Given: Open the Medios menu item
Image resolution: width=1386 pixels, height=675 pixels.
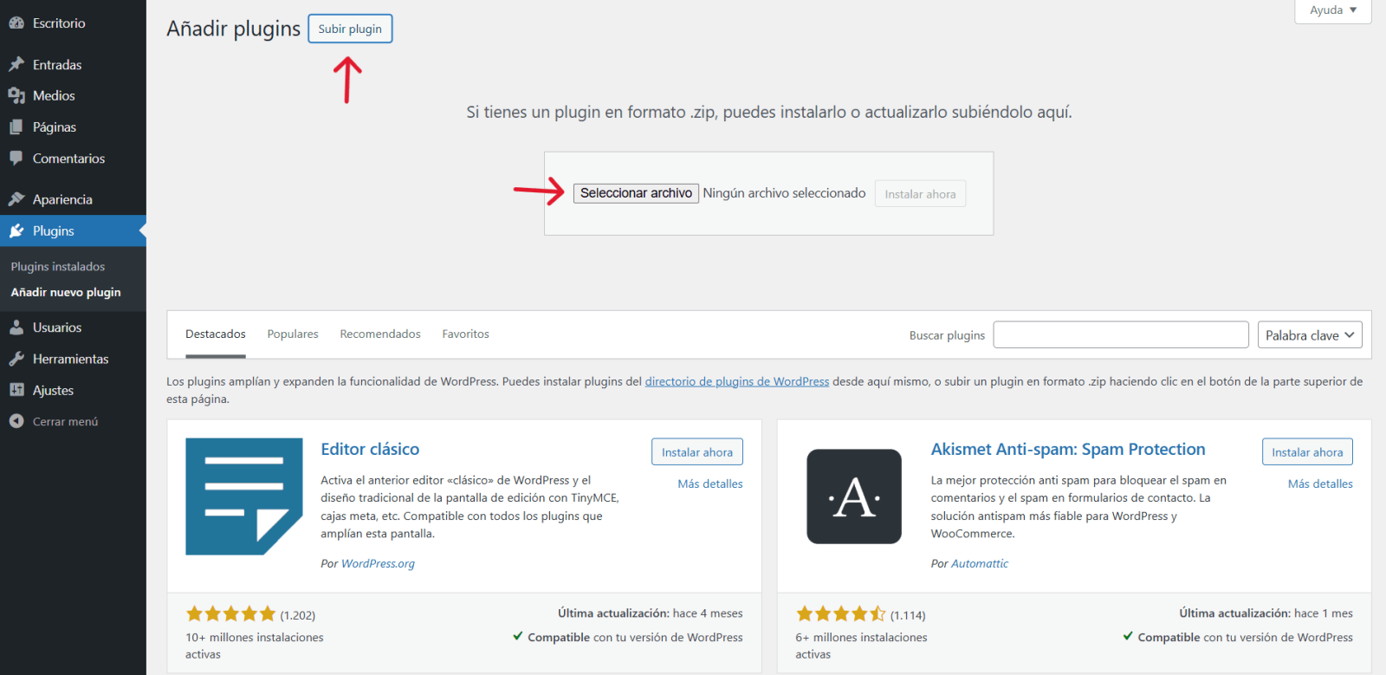Looking at the screenshot, I should pyautogui.click(x=73, y=96).
